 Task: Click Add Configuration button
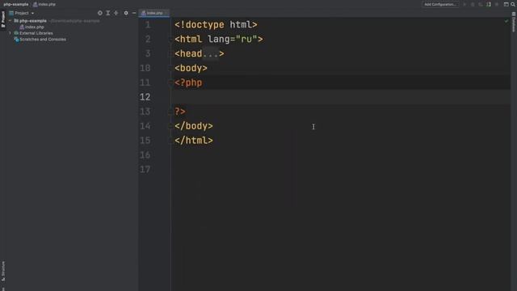pyautogui.click(x=440, y=4)
